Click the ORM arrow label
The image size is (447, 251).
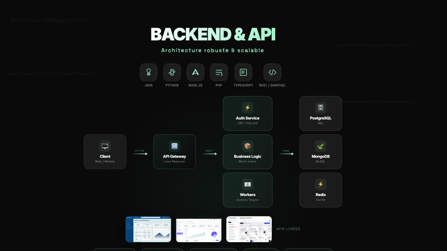click(286, 150)
